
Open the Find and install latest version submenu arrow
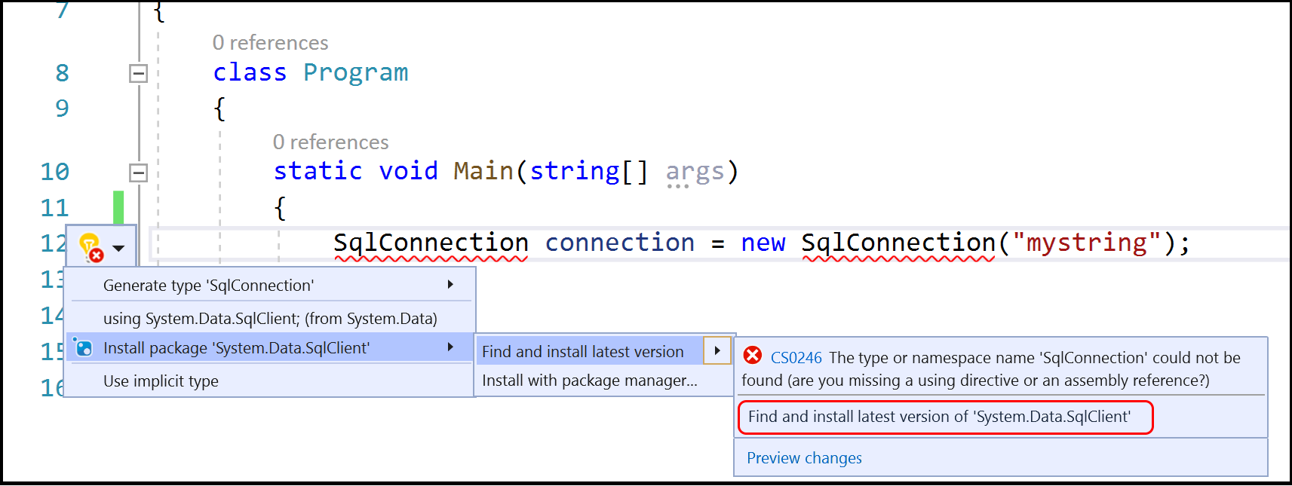[x=717, y=350]
